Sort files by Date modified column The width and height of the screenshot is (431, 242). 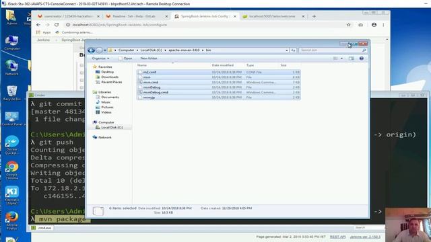tap(223, 65)
